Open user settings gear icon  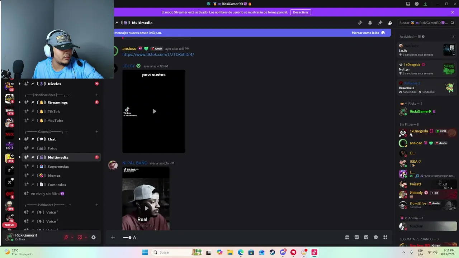tap(94, 237)
